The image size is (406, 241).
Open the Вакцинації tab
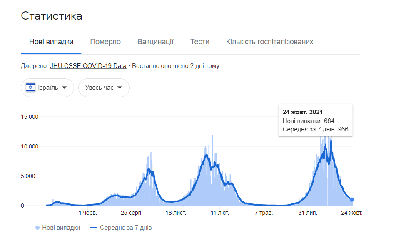[155, 42]
